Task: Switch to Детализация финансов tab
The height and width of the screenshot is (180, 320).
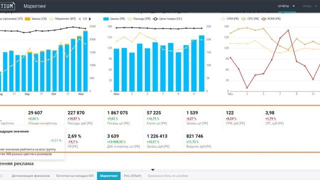Action: pyautogui.click(x=30, y=175)
